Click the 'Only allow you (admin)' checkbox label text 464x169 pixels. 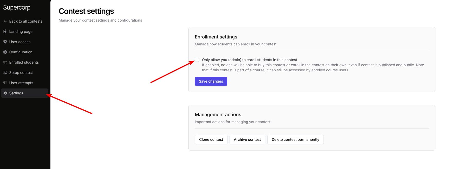249,60
